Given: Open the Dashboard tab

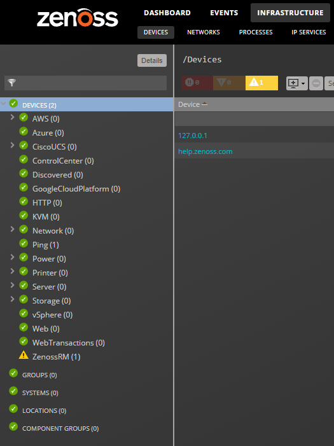Looking at the screenshot, I should [167, 13].
